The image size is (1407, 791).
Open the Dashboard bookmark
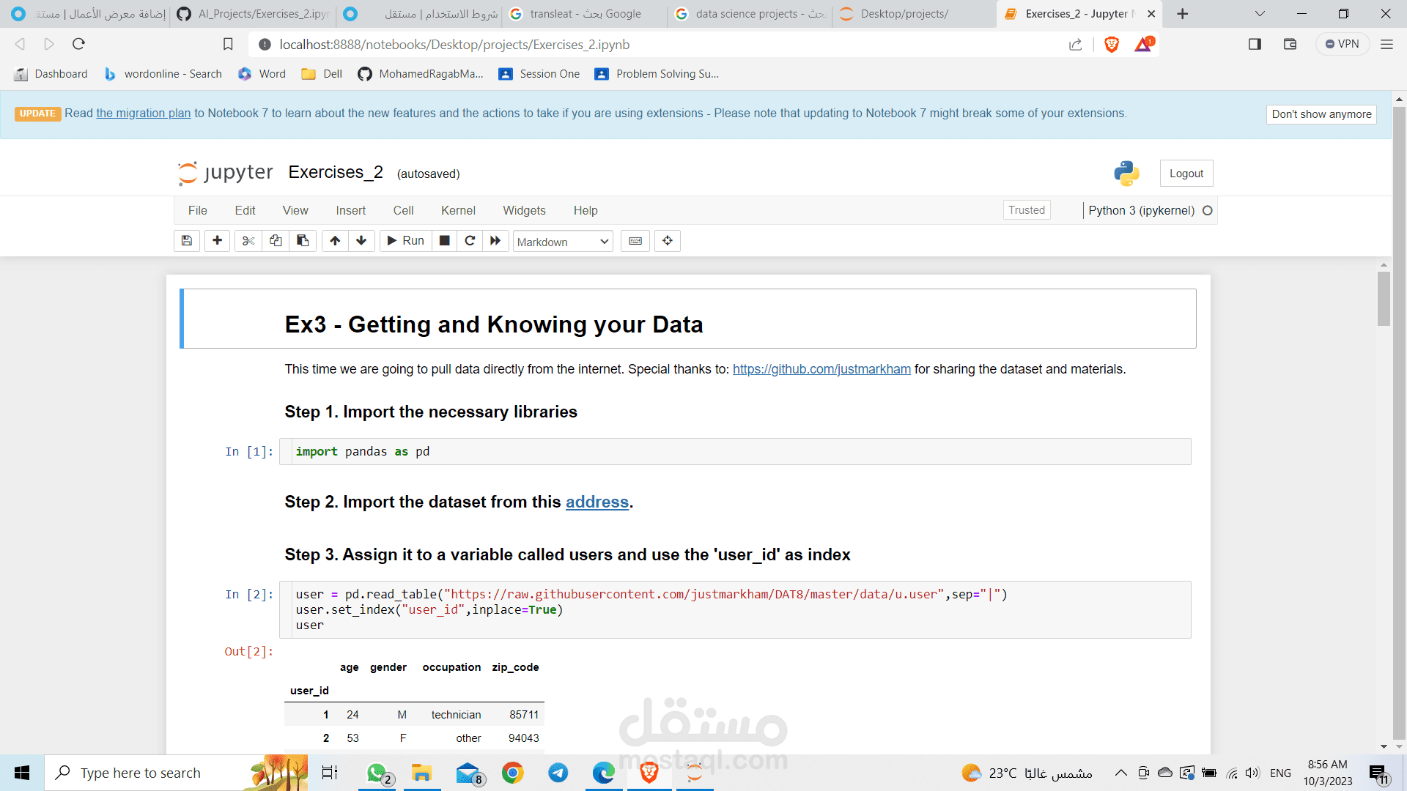pos(51,74)
